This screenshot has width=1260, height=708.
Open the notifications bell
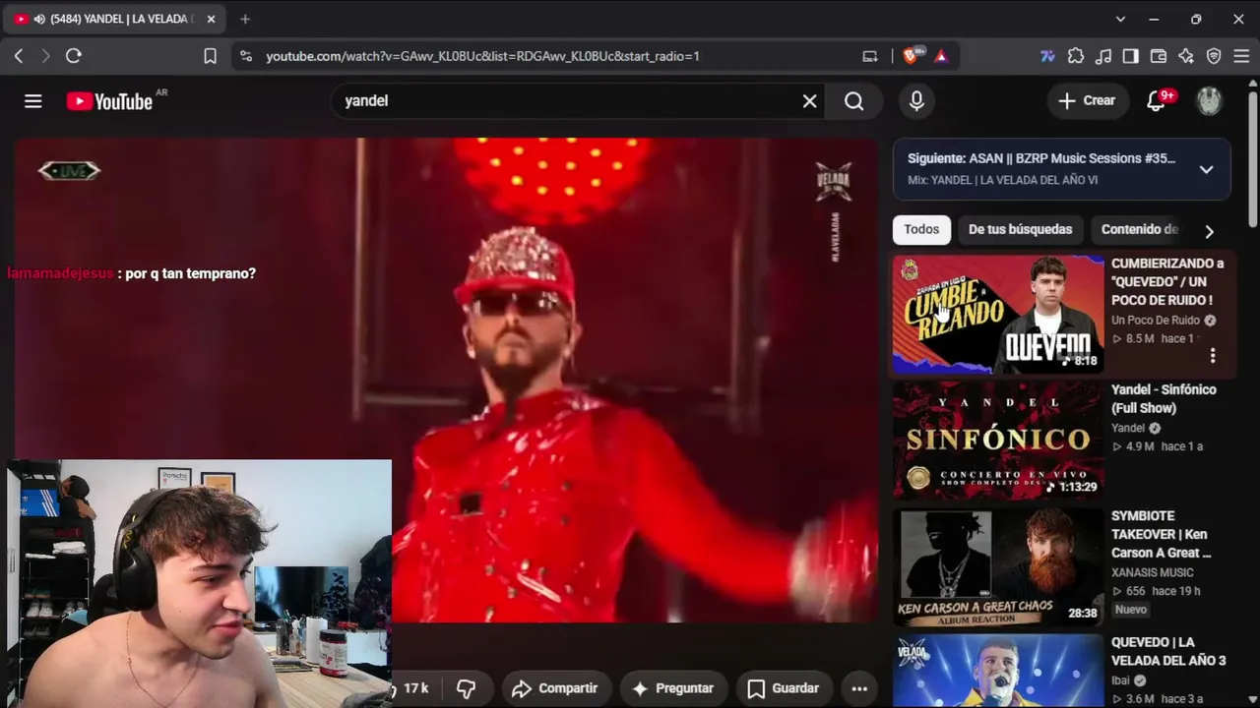1157,101
